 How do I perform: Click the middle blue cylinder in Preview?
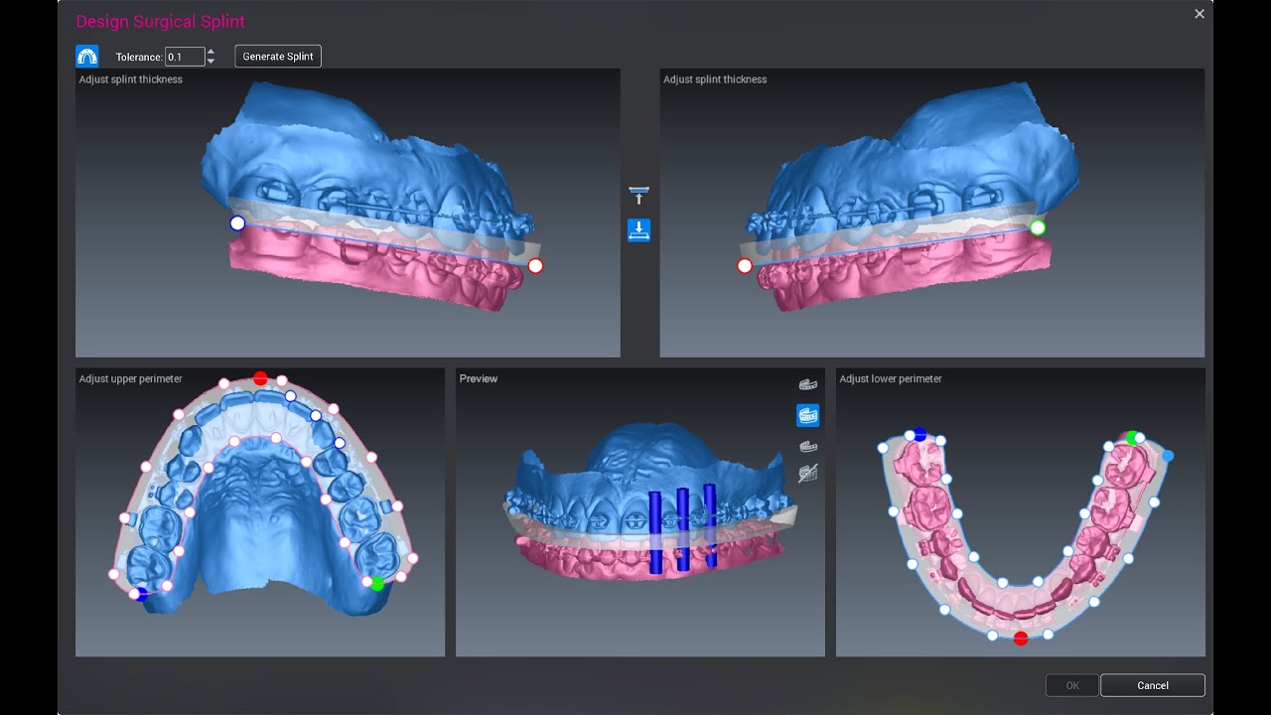pos(682,529)
